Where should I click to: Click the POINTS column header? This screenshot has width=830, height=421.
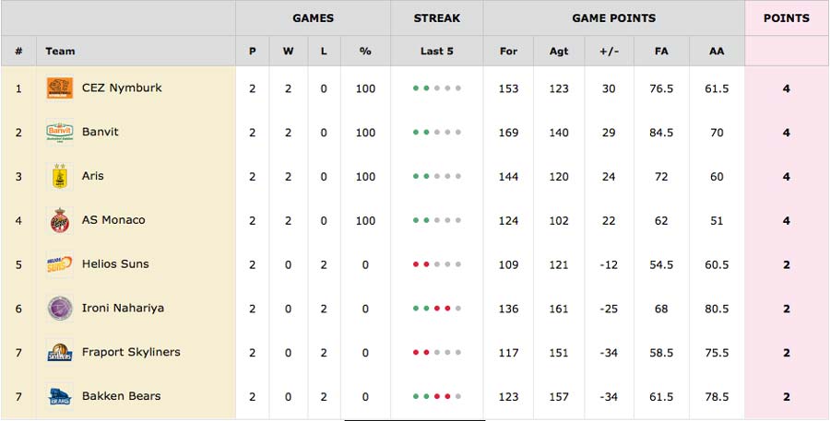786,18
